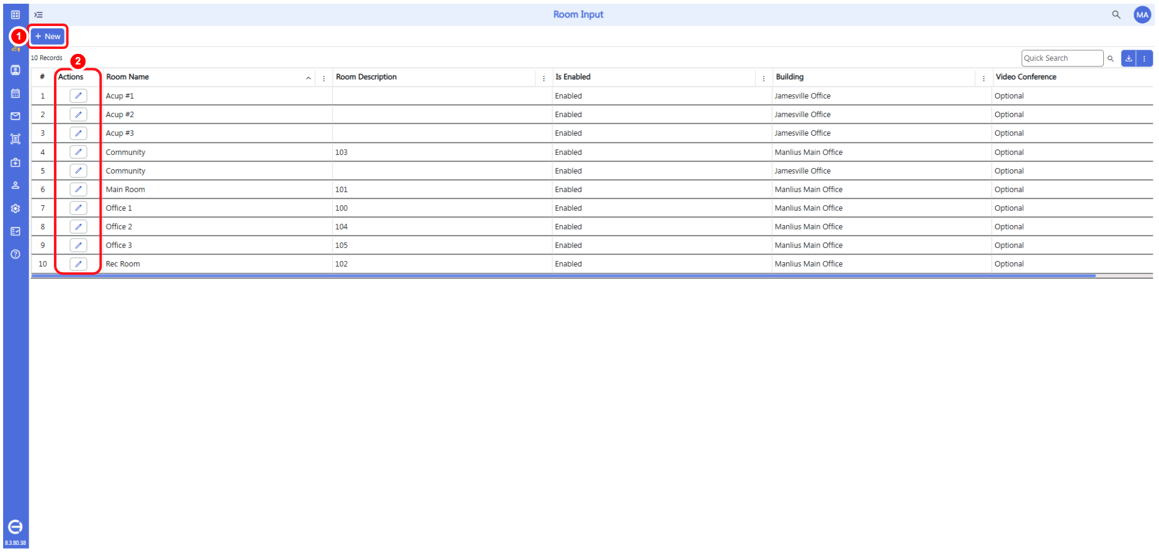Screen dimensions: 1159x553
Task: Toggle Room Name sort arrow
Action: pos(308,78)
